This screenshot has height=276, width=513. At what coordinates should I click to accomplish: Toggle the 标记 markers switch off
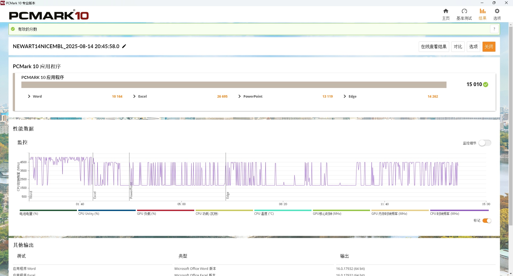pyautogui.click(x=487, y=221)
